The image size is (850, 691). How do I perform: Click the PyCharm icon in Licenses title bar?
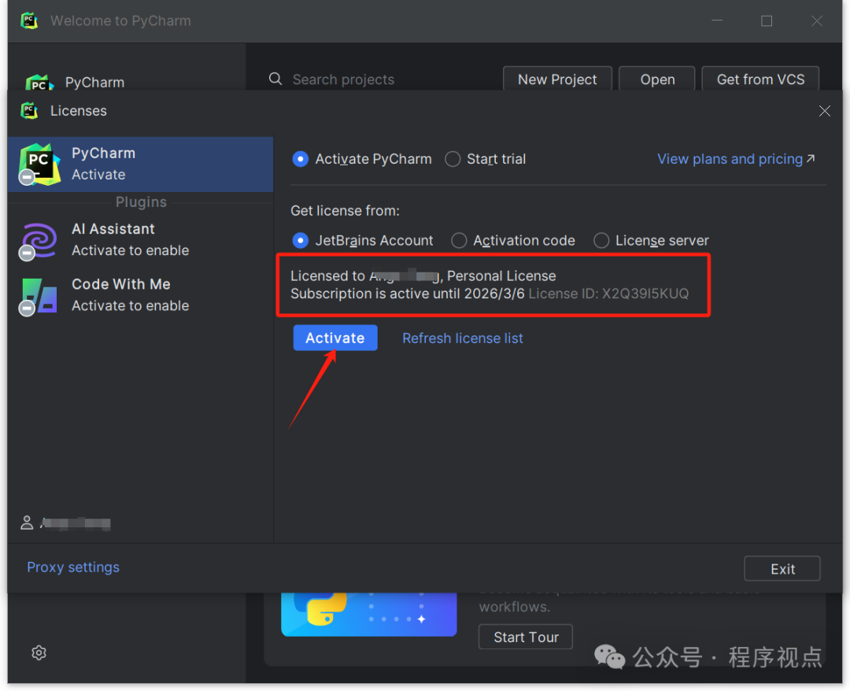[x=29, y=110]
